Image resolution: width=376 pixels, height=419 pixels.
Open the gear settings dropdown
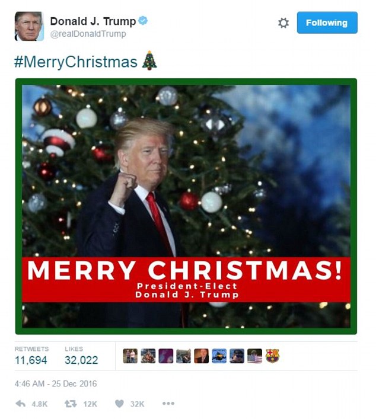(283, 23)
